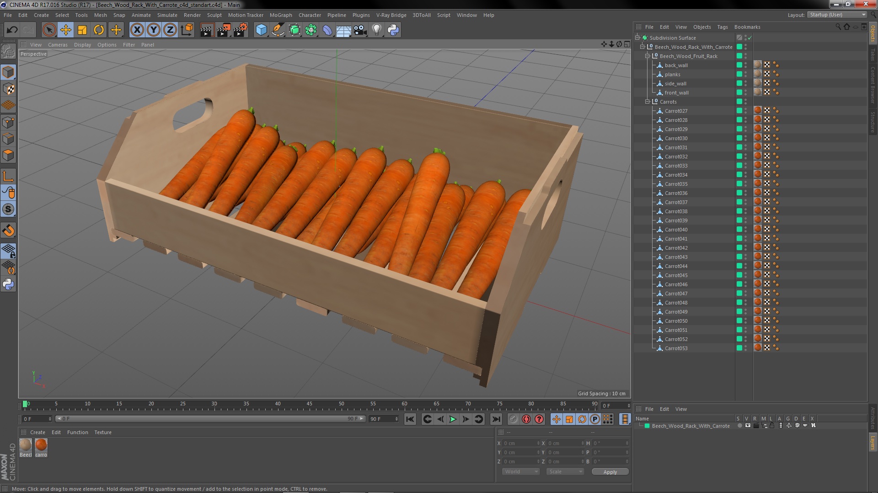This screenshot has width=878, height=493.
Task: Toggle X axis lock
Action: (137, 30)
